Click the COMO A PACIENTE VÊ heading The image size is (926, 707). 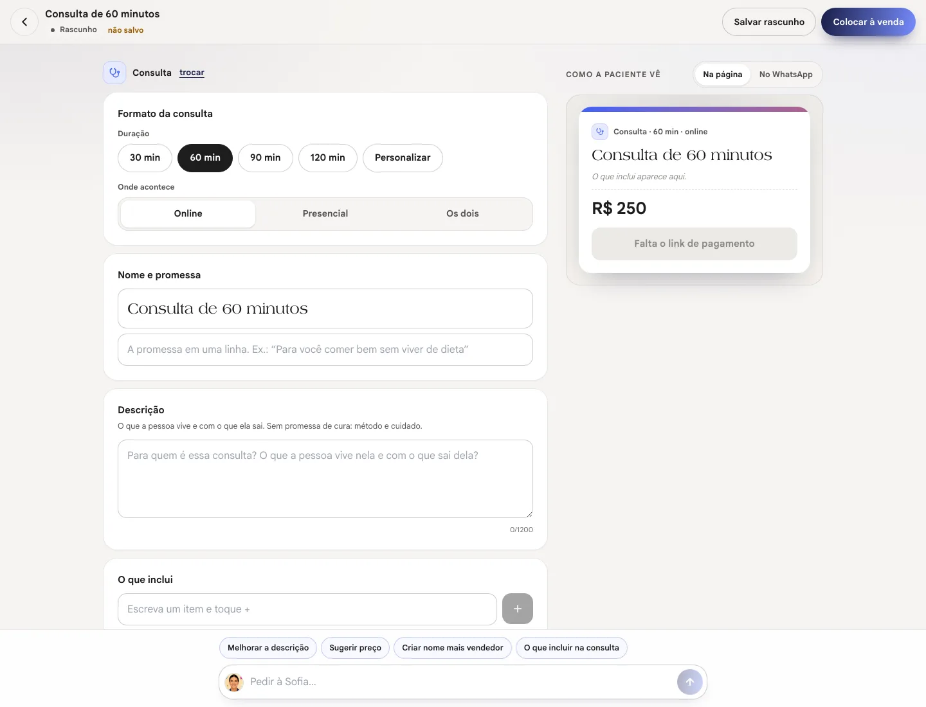pos(613,75)
